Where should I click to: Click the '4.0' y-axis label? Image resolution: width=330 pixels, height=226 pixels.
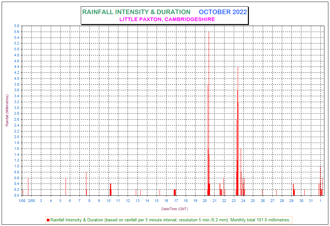[16, 79]
